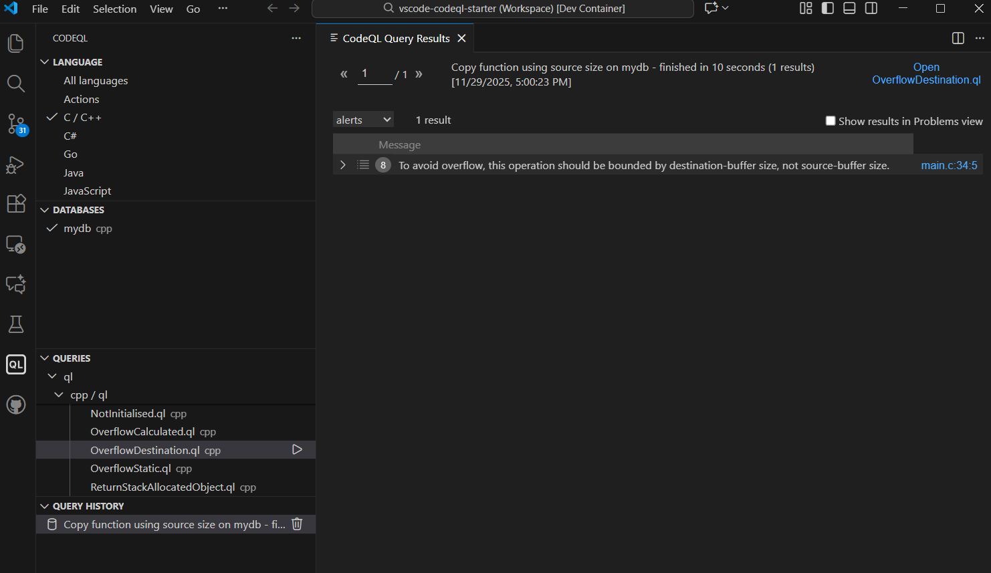This screenshot has width=991, height=573.
Task: Select the CodeQL QL sidebar icon
Action: pyautogui.click(x=15, y=364)
